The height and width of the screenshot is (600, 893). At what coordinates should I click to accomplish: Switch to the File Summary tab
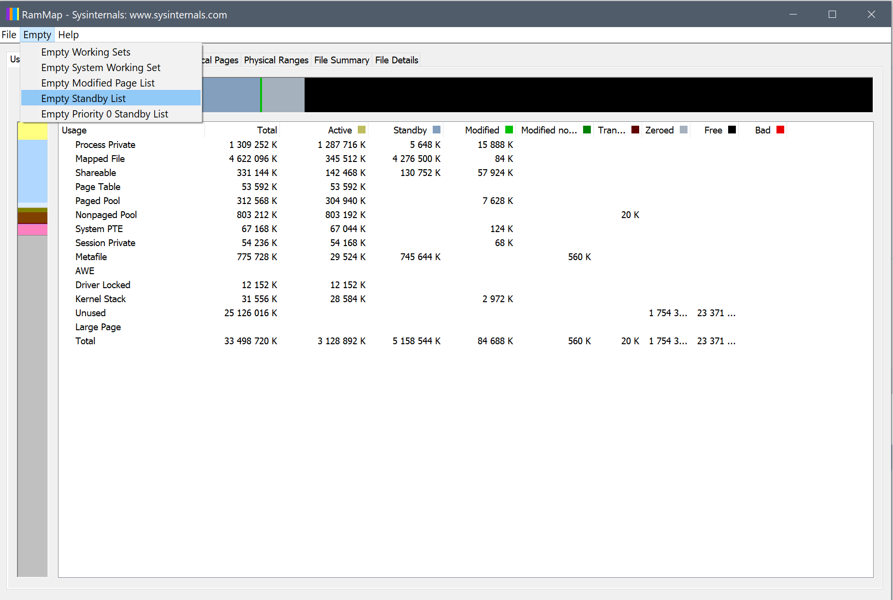coord(341,60)
